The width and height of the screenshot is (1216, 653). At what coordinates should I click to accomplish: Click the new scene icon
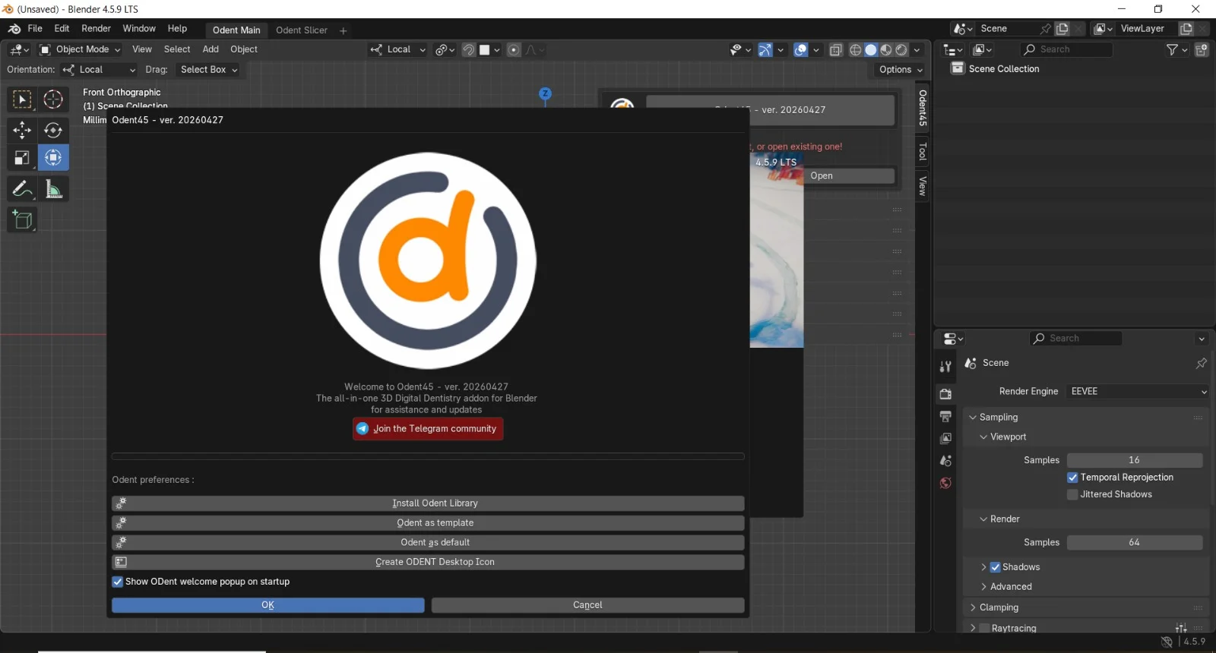pos(1062,29)
